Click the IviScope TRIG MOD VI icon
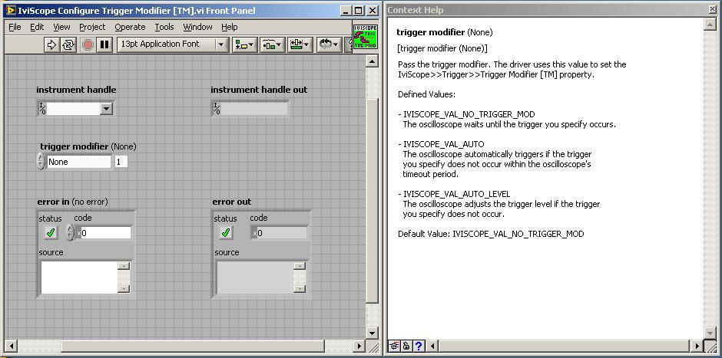 [x=366, y=37]
